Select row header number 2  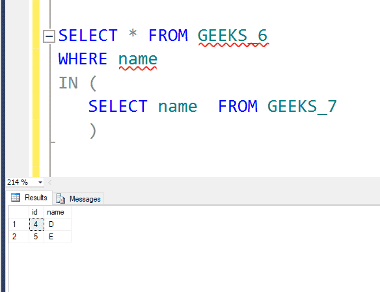[19, 237]
